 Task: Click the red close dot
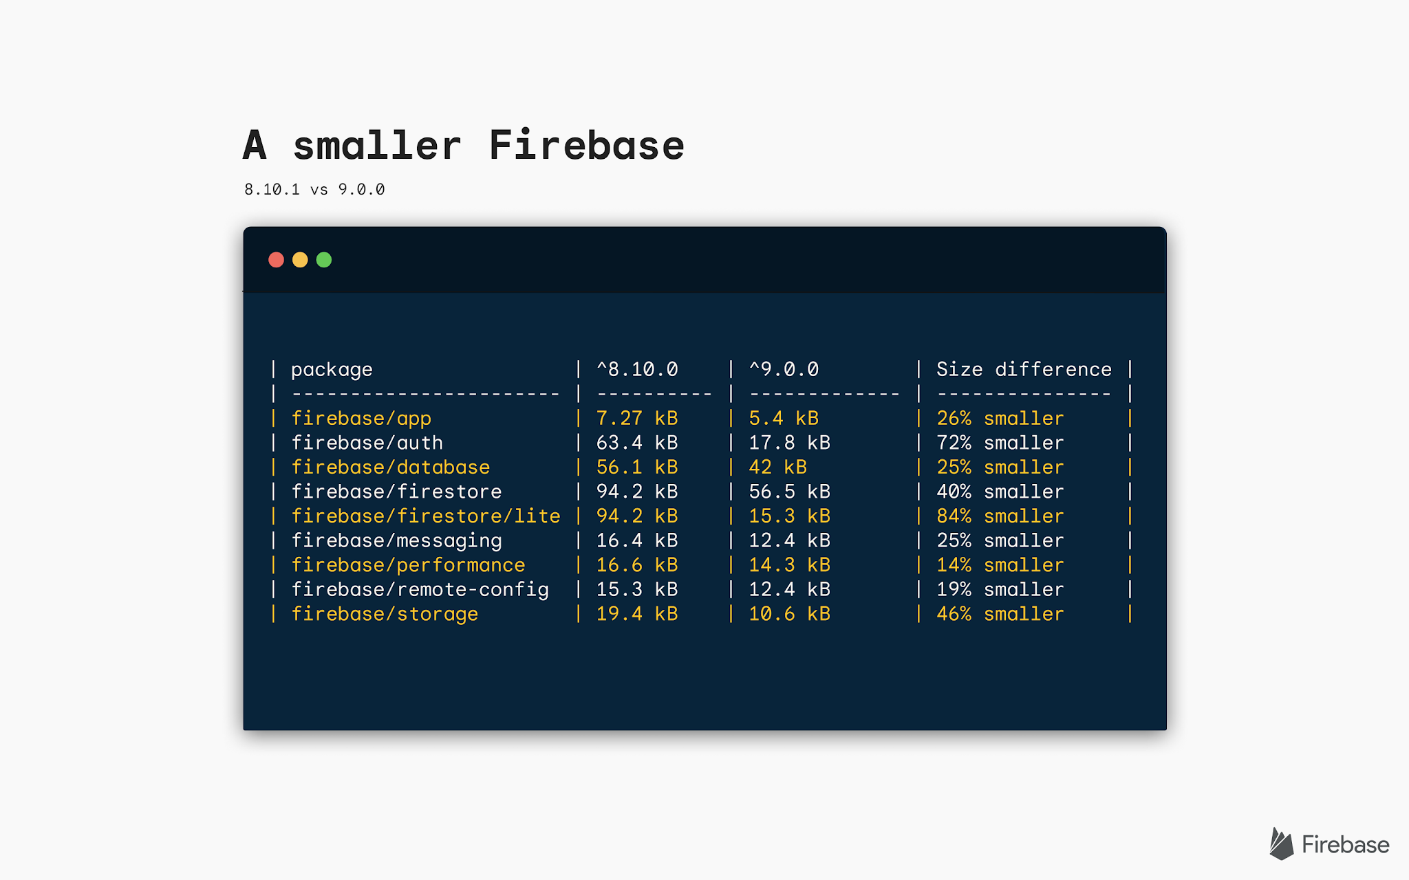pos(276,260)
